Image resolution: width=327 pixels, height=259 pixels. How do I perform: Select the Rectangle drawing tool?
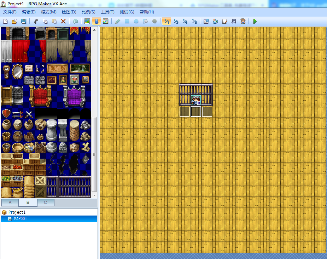[127, 21]
